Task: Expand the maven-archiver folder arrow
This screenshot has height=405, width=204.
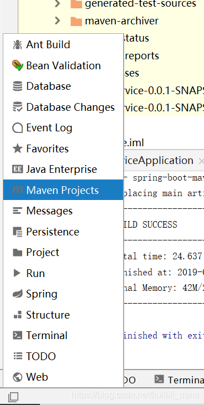Action: click(x=58, y=20)
